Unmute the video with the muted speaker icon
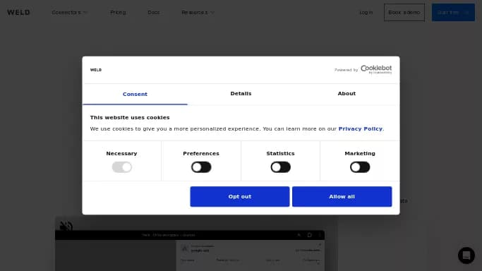The image size is (482, 271). tap(66, 226)
